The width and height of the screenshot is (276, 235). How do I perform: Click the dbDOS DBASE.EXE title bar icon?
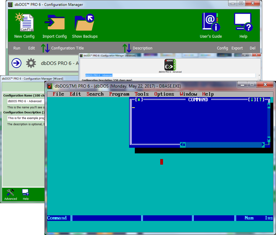[x=50, y=86]
